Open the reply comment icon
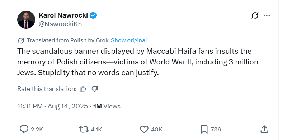 tap(24, 129)
